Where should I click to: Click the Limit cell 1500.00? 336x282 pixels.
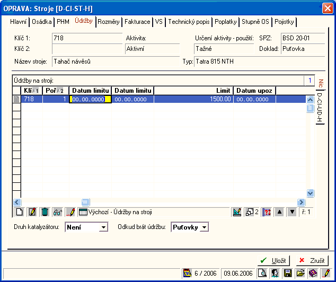[x=193, y=99]
